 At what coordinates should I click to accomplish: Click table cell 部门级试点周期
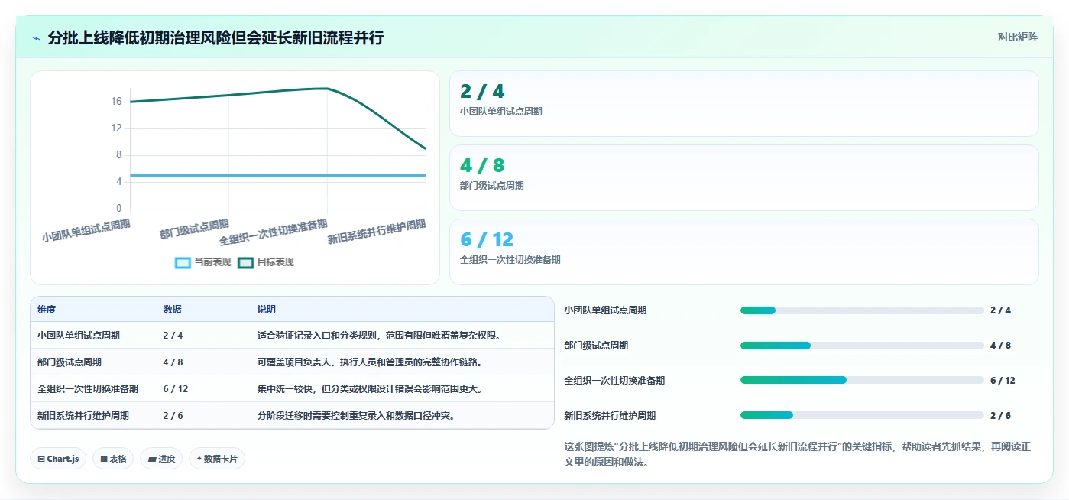[70, 362]
